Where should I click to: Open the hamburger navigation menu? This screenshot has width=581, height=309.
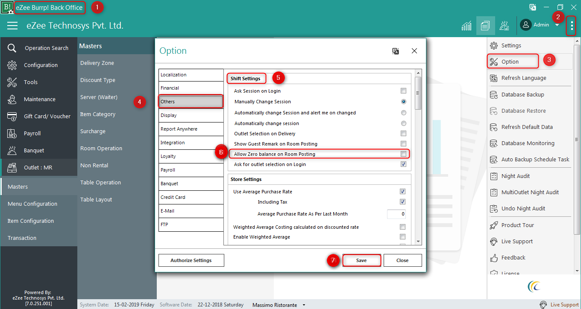pyautogui.click(x=12, y=26)
